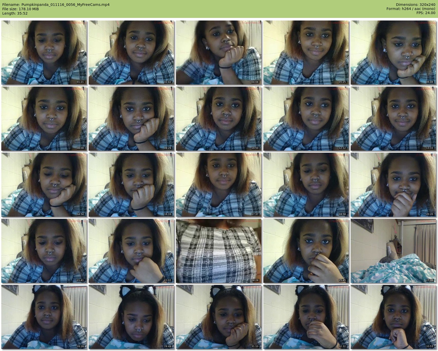The image size is (438, 351).
Task: Select the frame stamped 18:58
Action: [x=306, y=185]
